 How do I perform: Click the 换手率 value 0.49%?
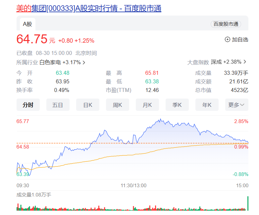(x=62, y=90)
